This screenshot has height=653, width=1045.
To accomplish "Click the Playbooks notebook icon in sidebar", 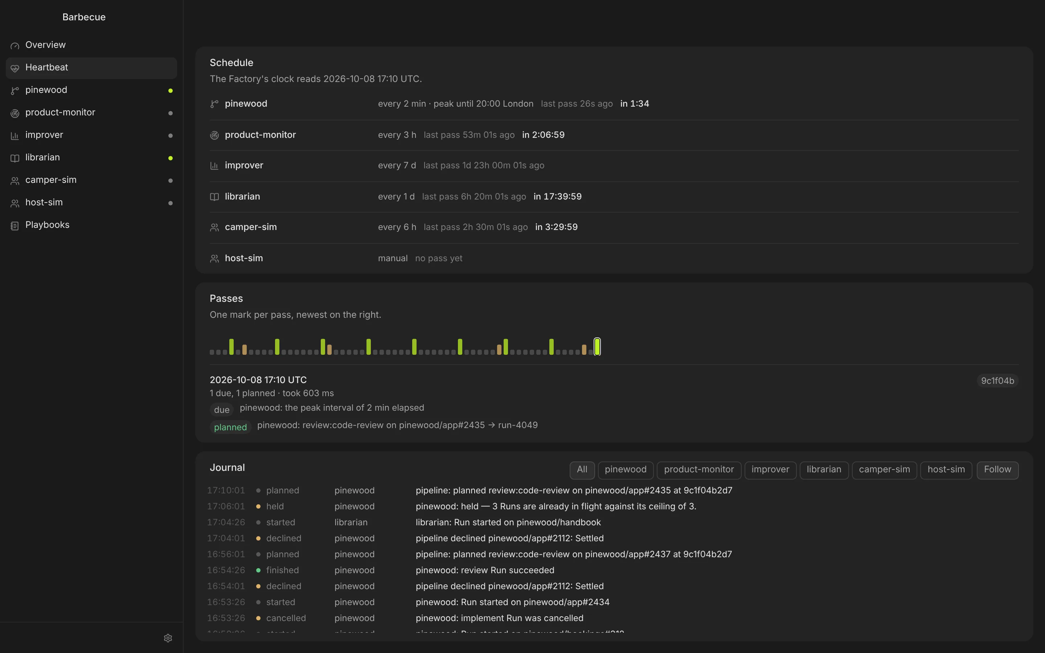I will pos(15,225).
